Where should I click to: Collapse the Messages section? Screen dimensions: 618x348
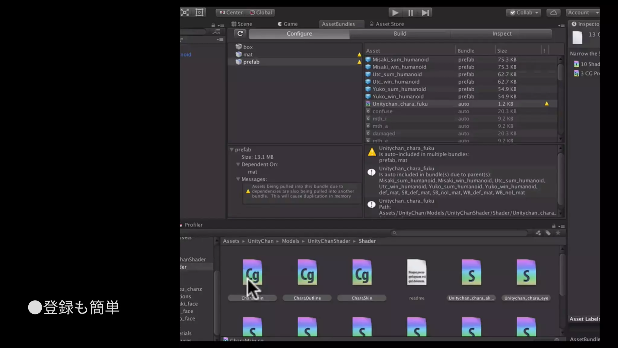coord(238,179)
